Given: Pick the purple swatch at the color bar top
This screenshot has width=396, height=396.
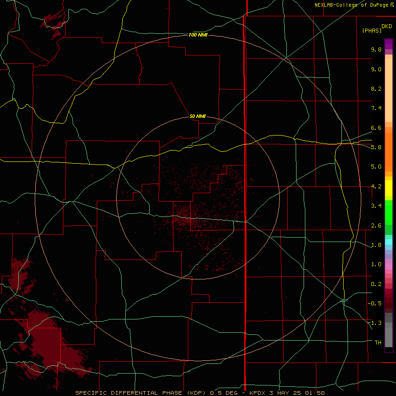Looking at the screenshot, I should [x=389, y=44].
